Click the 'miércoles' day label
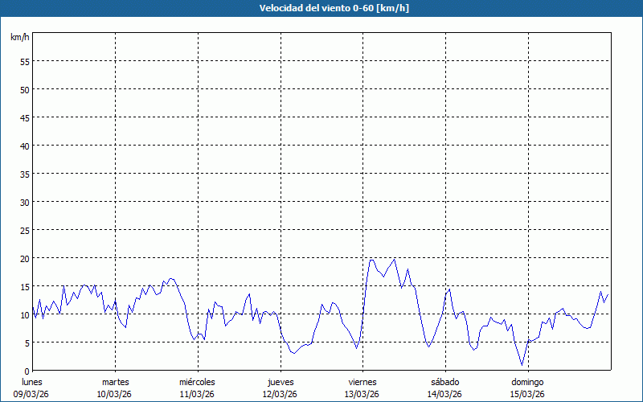The width and height of the screenshot is (643, 402). coord(197,382)
